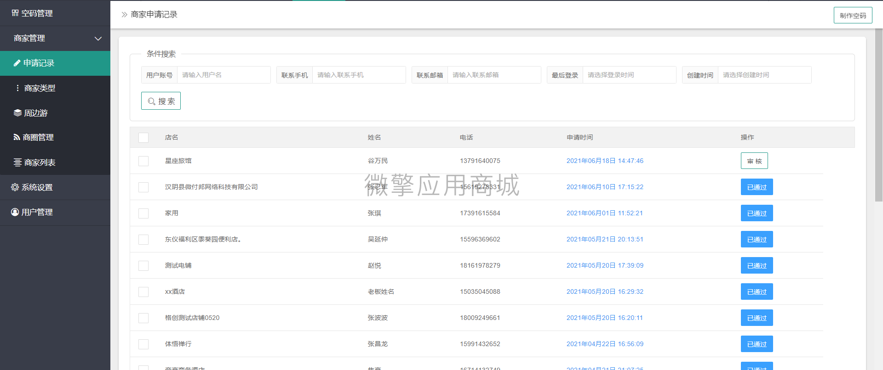The image size is (883, 370).
Task: Click the 操作 column header
Action: pyautogui.click(x=747, y=137)
